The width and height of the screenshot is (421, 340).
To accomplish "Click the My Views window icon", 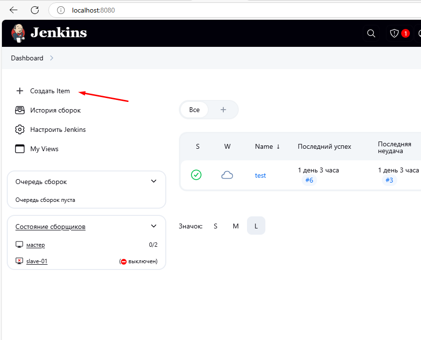I will click(20, 149).
